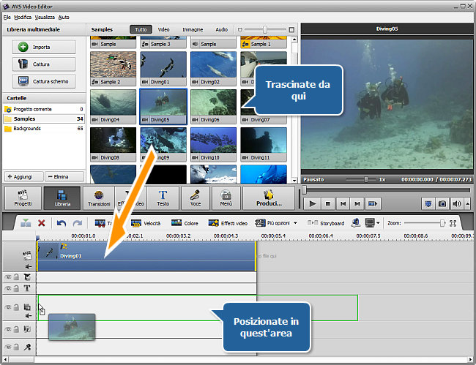Select the Video filter tab
Screen dimensions: 476x365
163,29
